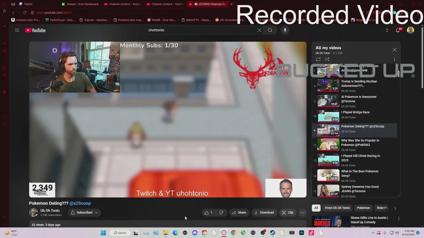
Task: Select the Role-Pla filter chip
Action: click(x=382, y=208)
